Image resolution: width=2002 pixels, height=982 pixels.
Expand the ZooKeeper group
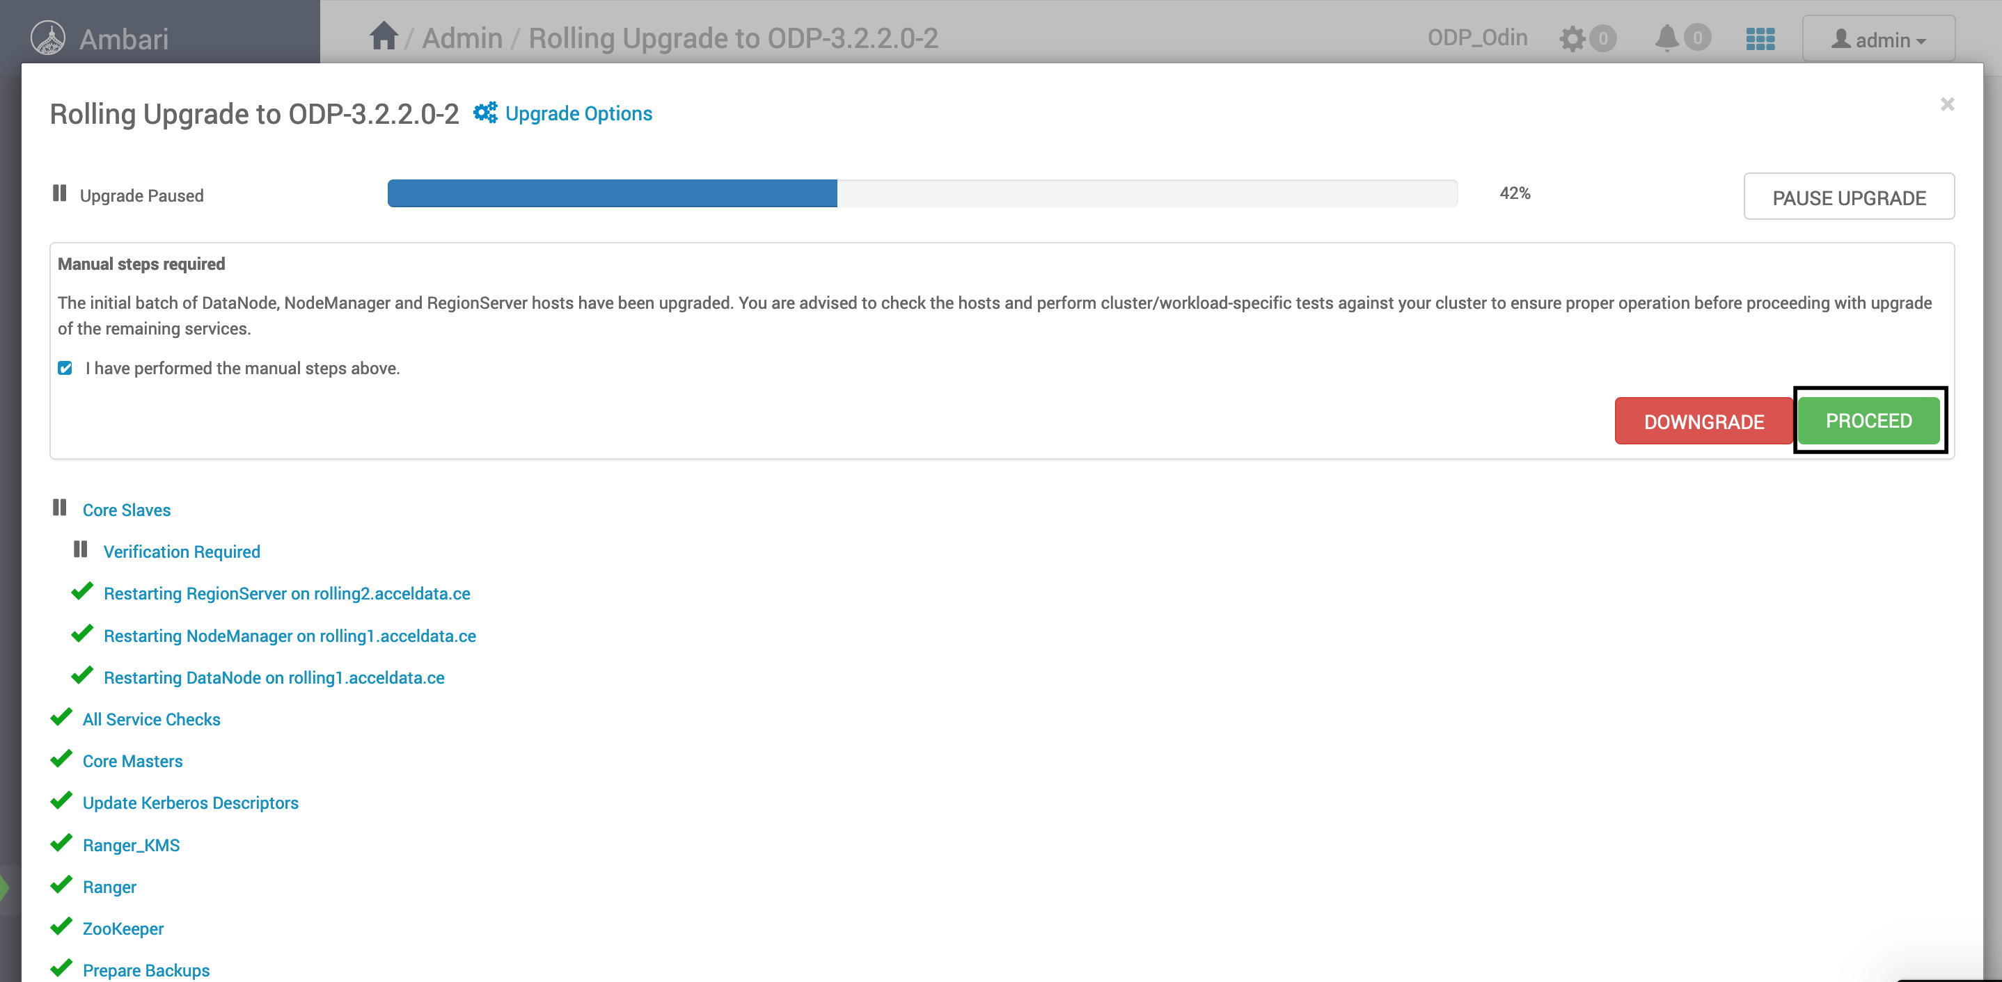click(x=123, y=929)
